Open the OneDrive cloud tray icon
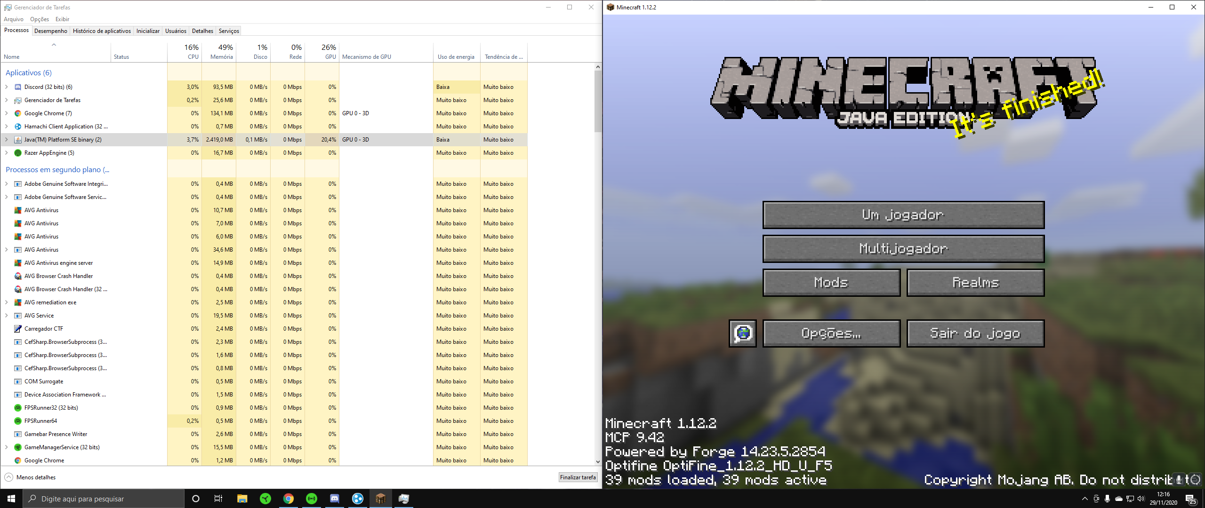Screen dimensions: 1205x508 (x=1119, y=499)
